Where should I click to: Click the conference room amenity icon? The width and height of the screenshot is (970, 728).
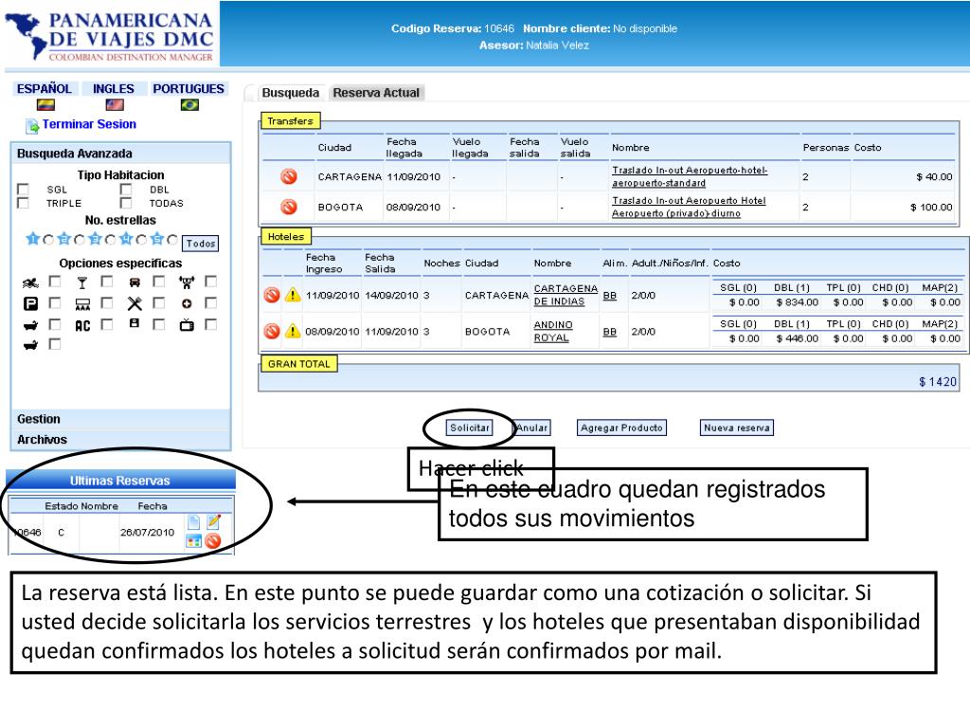coord(82,304)
